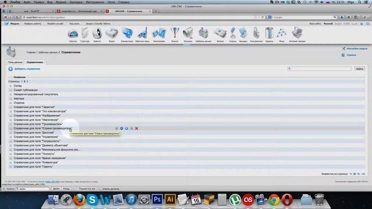Click "Подсветить все" in the find bar
This screenshot has height=209, width=372.
click(x=85, y=189)
